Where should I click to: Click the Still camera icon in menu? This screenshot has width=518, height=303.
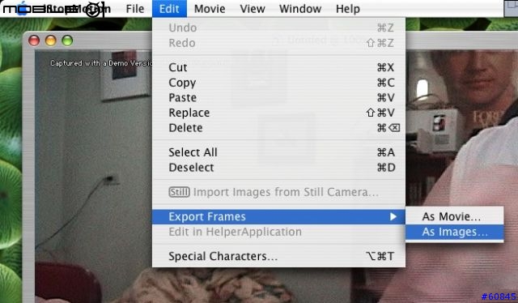point(179,192)
